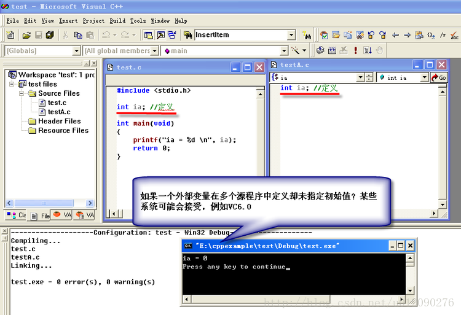The image size is (461, 315).
Task: Click the Execute Program exclamation icon
Action: 356,50
